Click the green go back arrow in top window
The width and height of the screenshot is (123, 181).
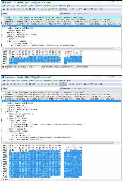click(42, 9)
